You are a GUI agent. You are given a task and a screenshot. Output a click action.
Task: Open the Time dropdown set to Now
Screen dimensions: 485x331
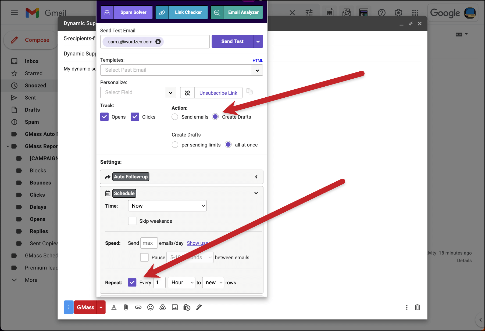tap(167, 206)
